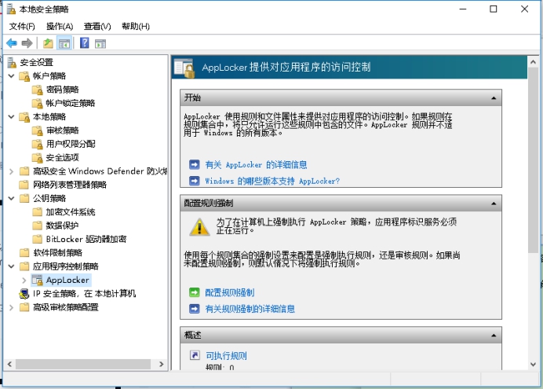This screenshot has height=389, width=543.
Task: Click the AppLocker node icon in tree
Action: (x=37, y=280)
